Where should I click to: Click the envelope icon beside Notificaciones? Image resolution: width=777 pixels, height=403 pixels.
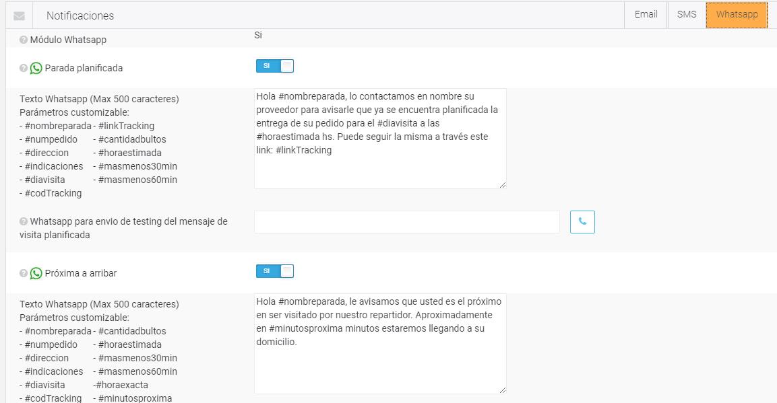click(x=19, y=15)
